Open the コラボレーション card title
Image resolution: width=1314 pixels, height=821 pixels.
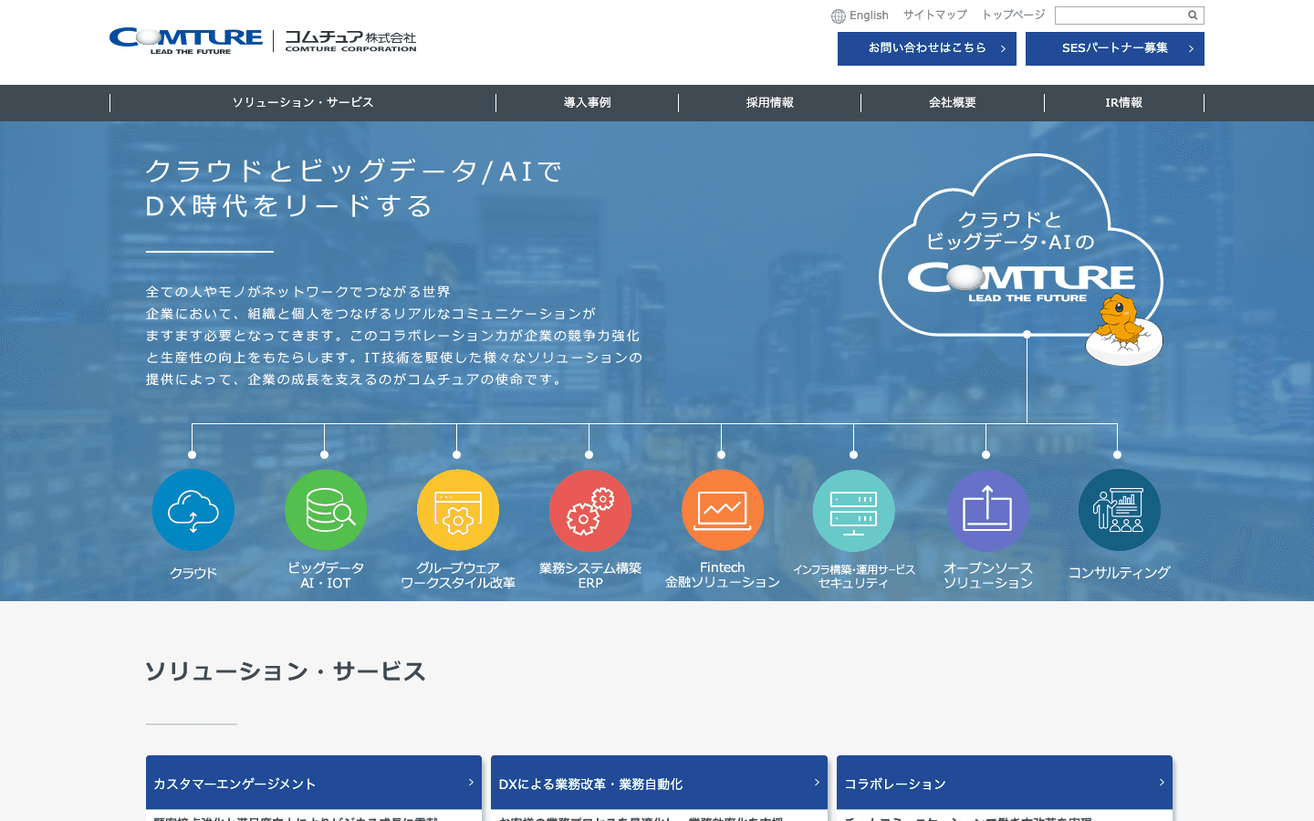(x=895, y=784)
